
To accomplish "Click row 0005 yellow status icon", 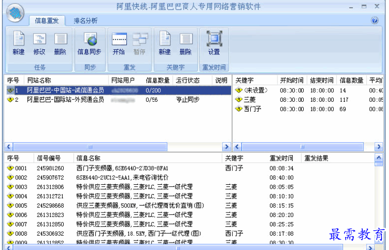I will coord(10,206).
